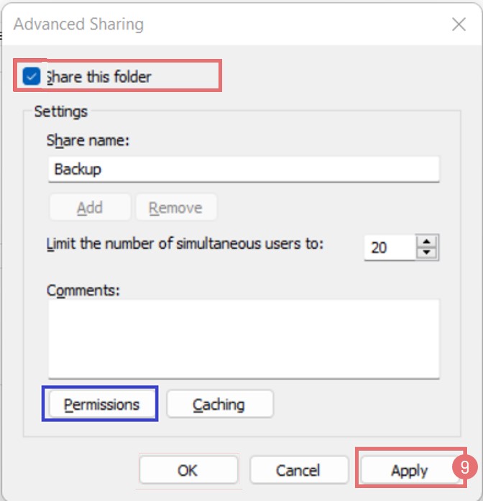Click the simultaneous users limit label
The height and width of the screenshot is (501, 483).
185,244
